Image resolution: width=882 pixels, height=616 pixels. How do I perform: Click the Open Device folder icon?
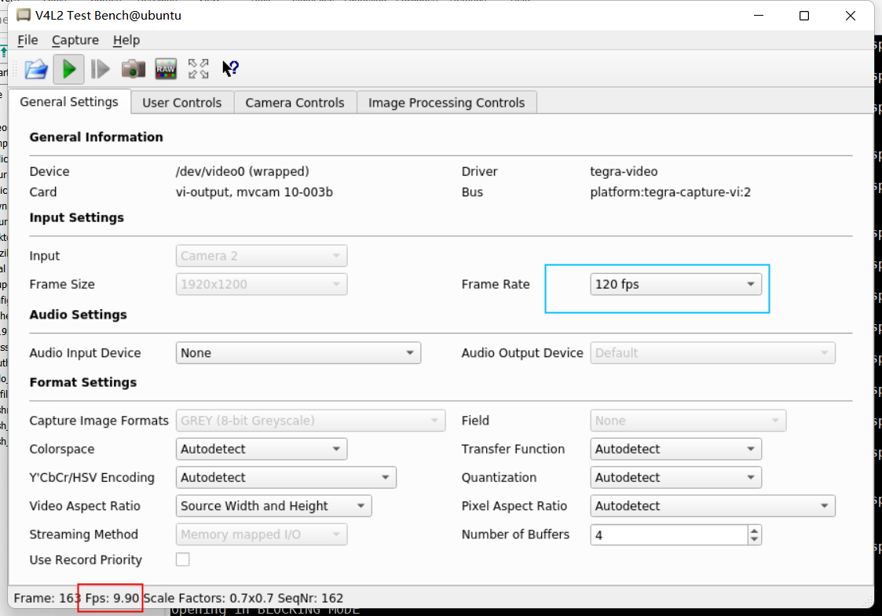(36, 69)
